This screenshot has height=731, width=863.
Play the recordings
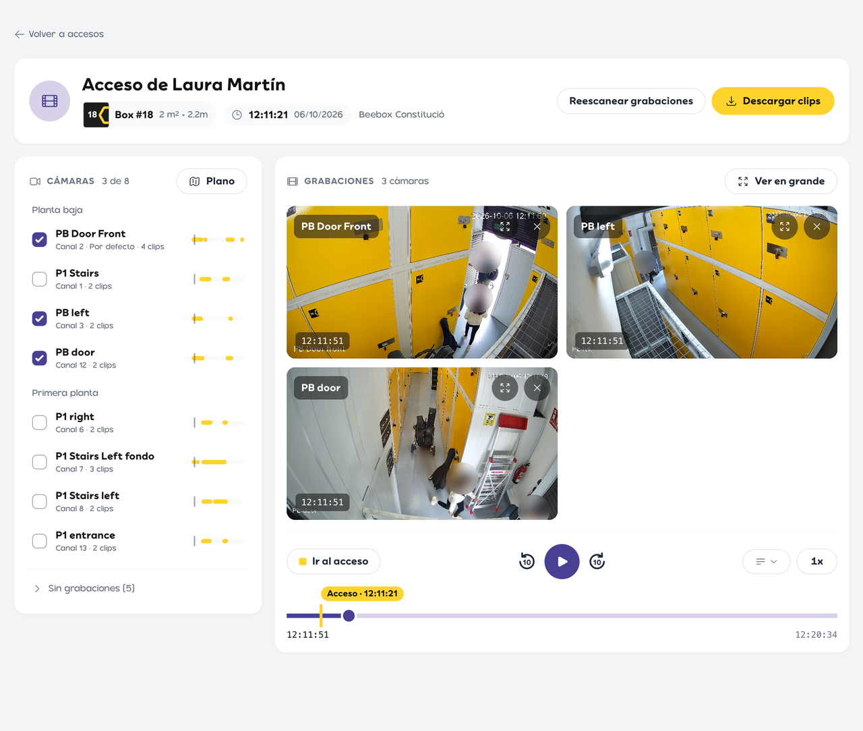[562, 561]
